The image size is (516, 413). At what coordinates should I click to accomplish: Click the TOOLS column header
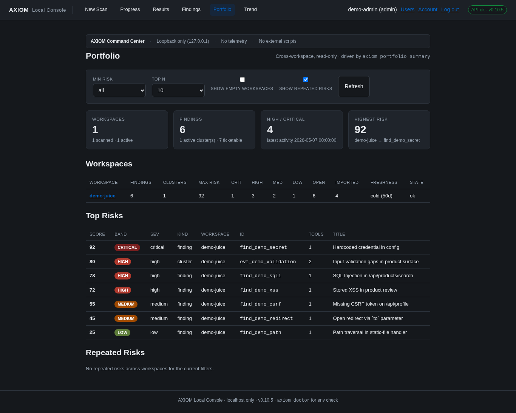[x=316, y=234]
